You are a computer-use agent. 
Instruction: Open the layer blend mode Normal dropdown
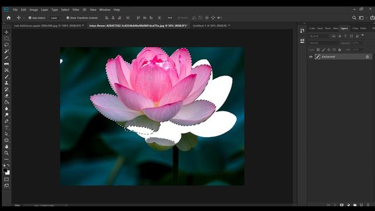coord(324,43)
